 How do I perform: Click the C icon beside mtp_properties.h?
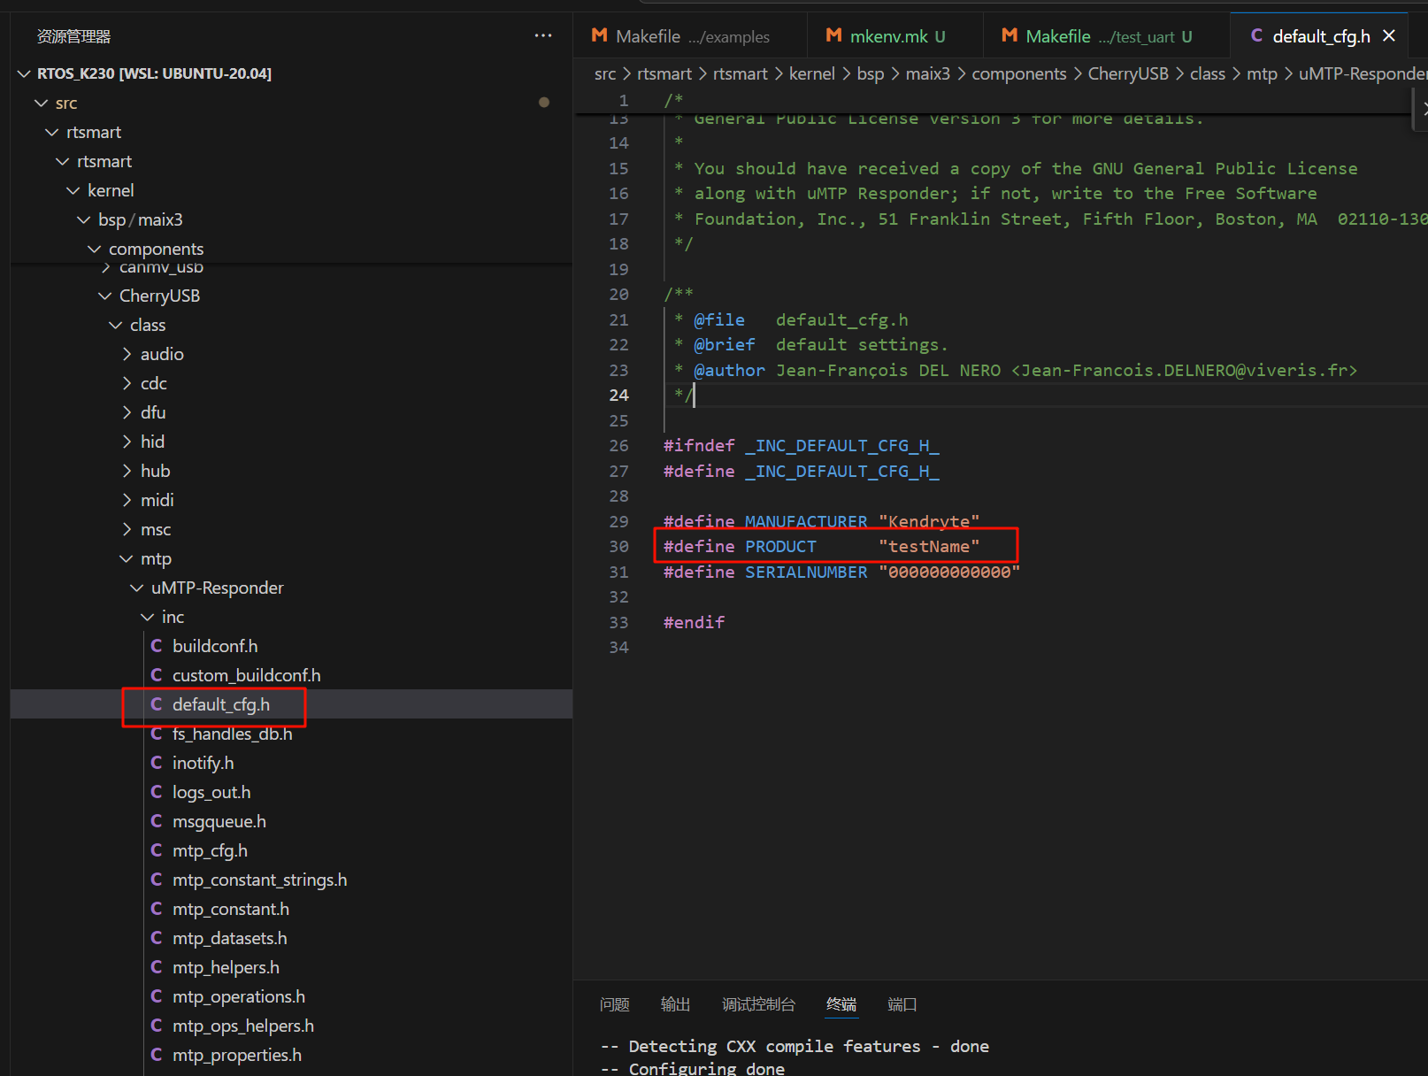click(157, 1055)
